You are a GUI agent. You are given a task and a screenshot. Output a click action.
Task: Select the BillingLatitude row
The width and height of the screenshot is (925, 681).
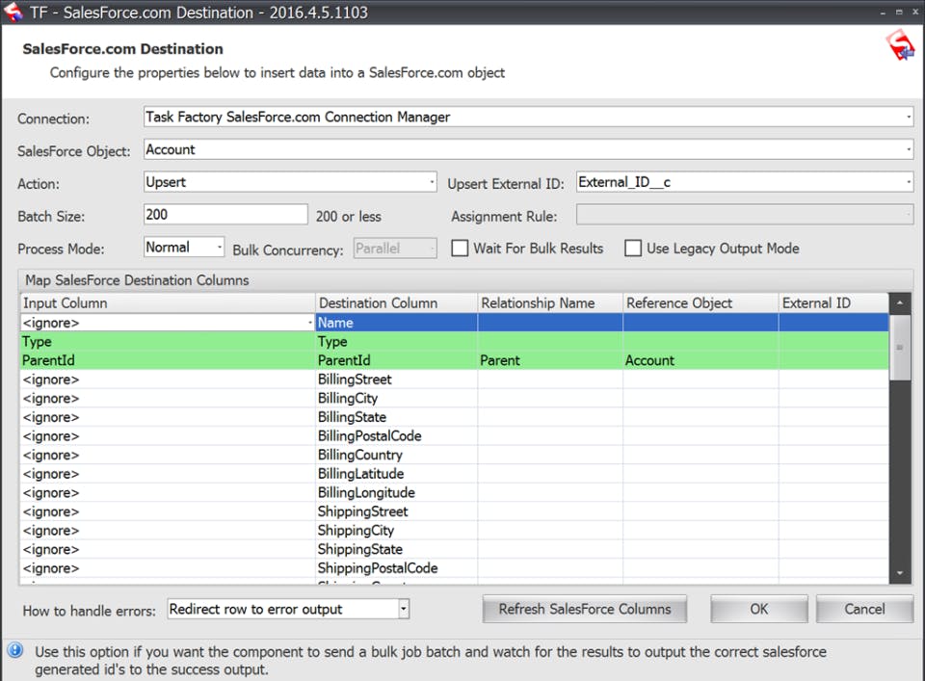point(454,474)
